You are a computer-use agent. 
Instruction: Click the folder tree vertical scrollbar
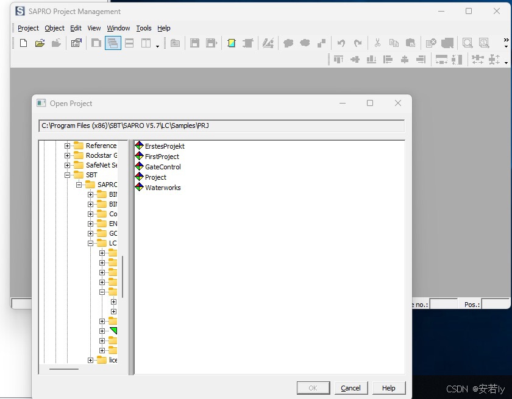[x=123, y=277]
